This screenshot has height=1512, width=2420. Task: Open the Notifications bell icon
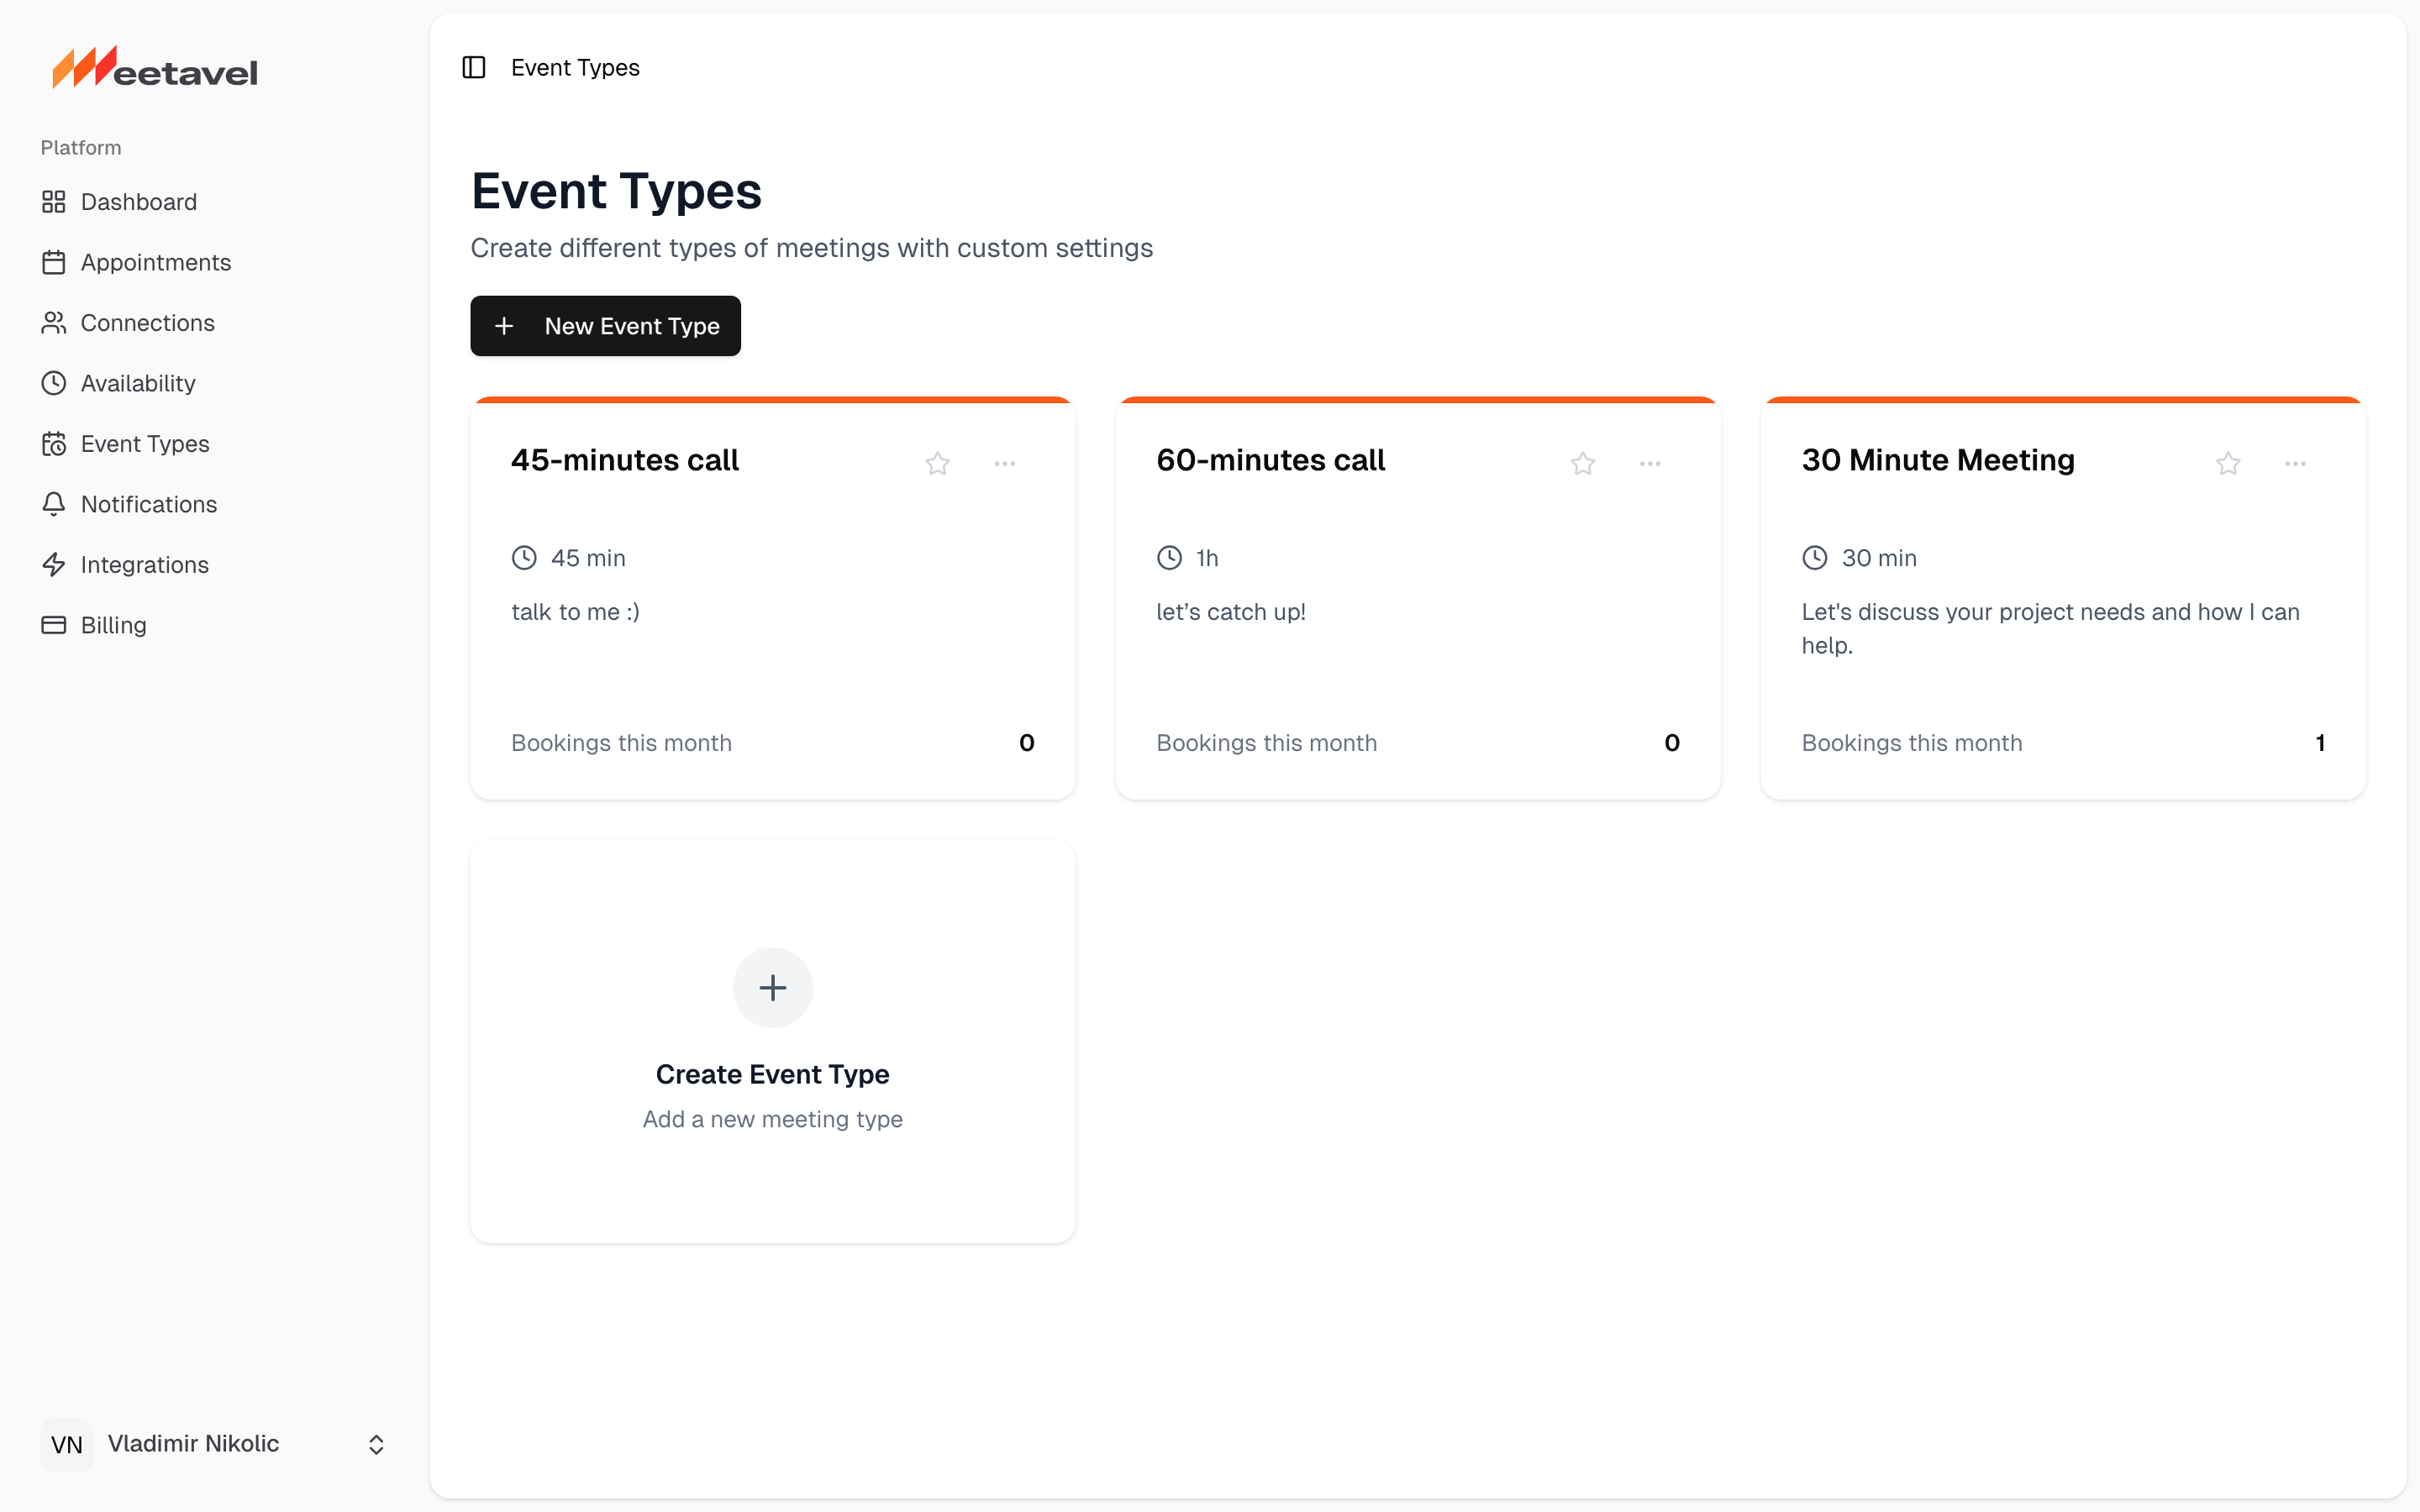[x=55, y=504]
